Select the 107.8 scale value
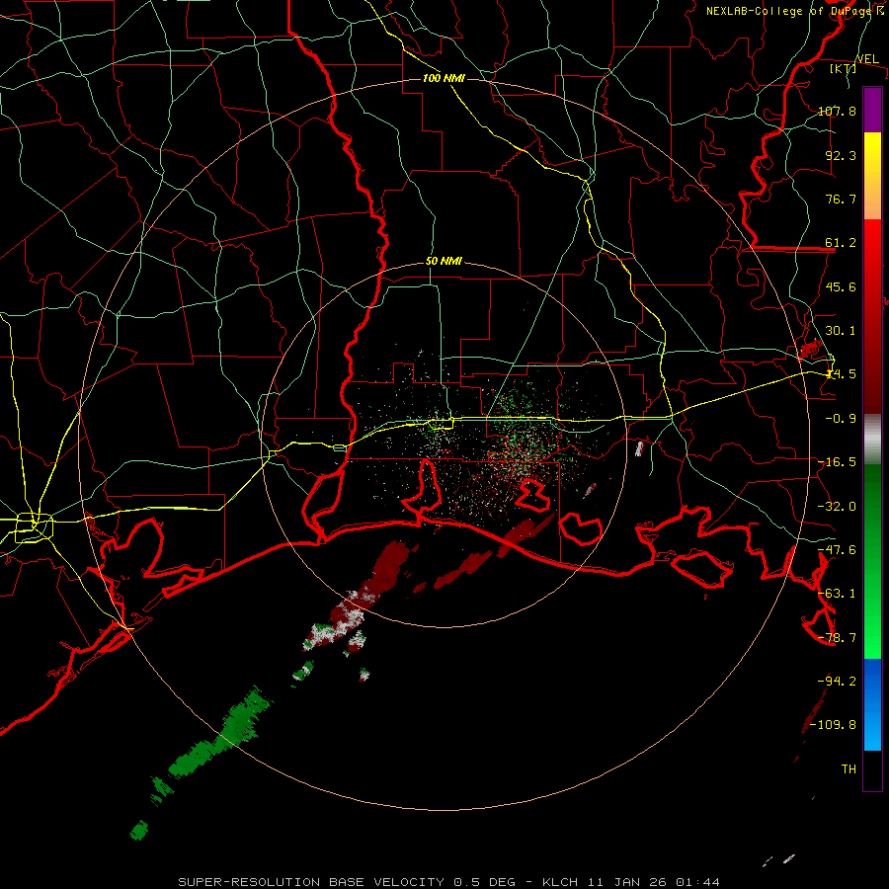 [x=837, y=111]
